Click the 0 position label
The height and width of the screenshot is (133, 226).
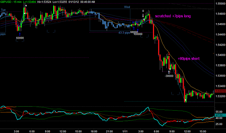tap(143, 11)
